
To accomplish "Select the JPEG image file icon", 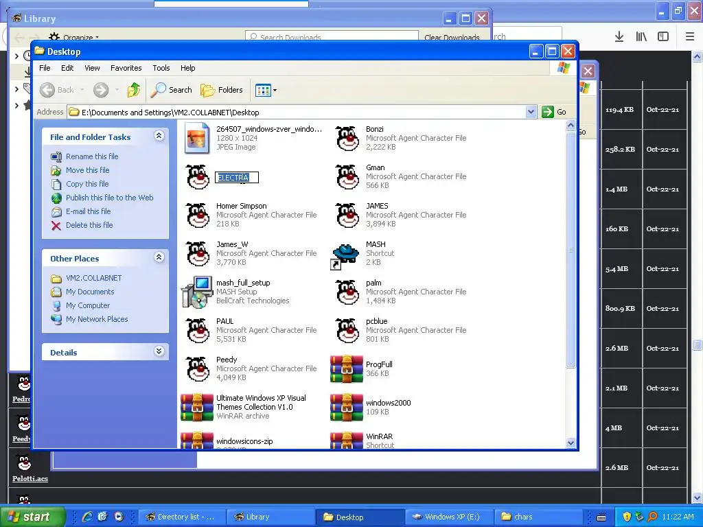I will 197,138.
